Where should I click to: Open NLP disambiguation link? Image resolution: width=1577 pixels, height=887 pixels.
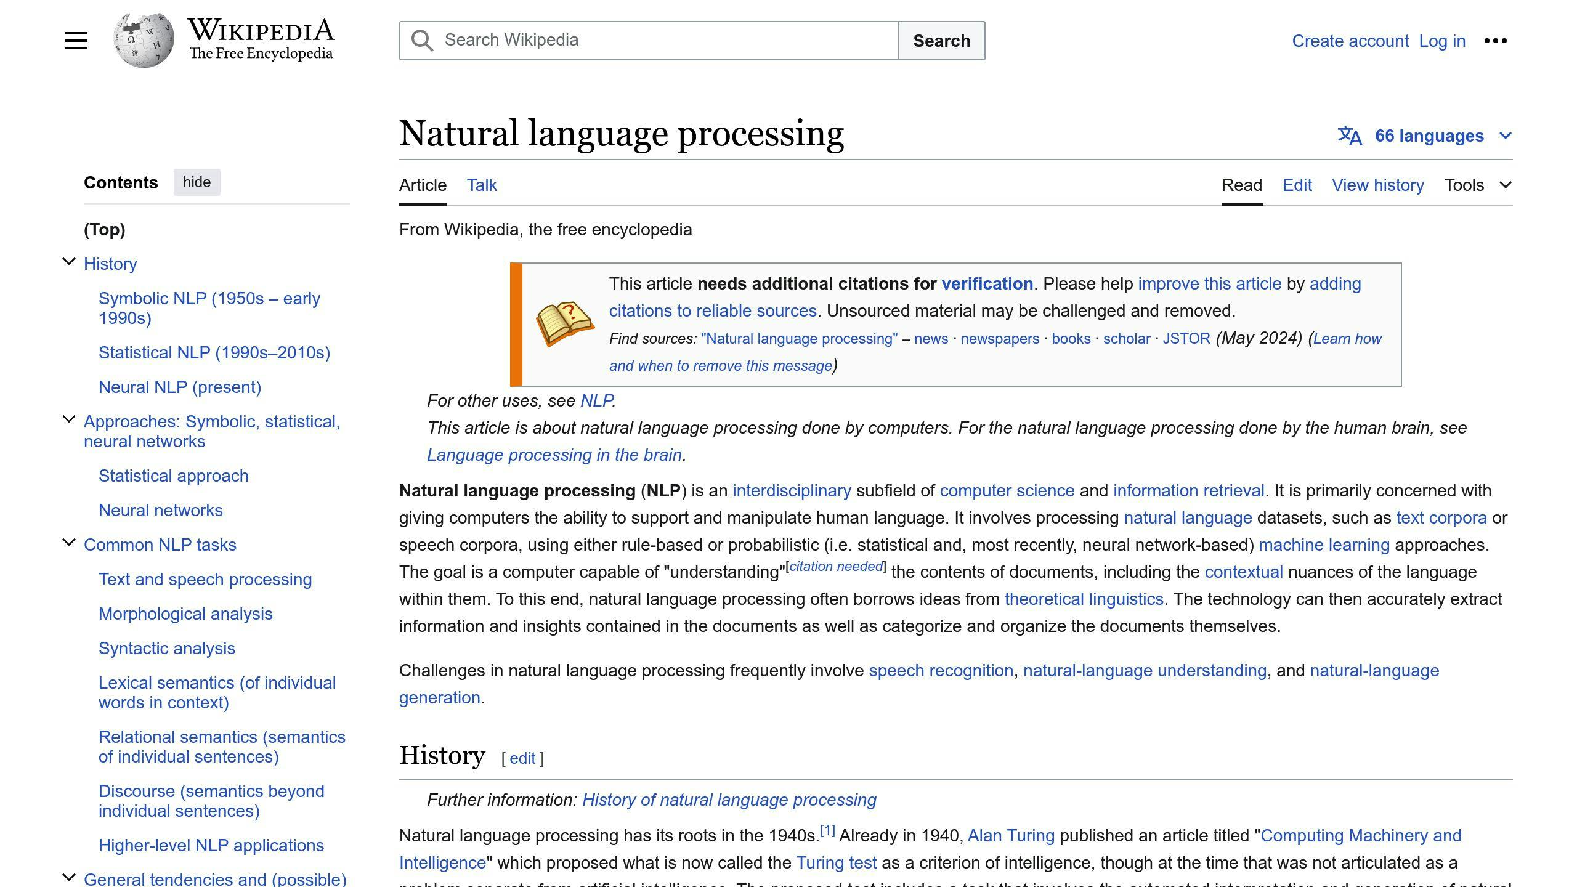pos(596,400)
